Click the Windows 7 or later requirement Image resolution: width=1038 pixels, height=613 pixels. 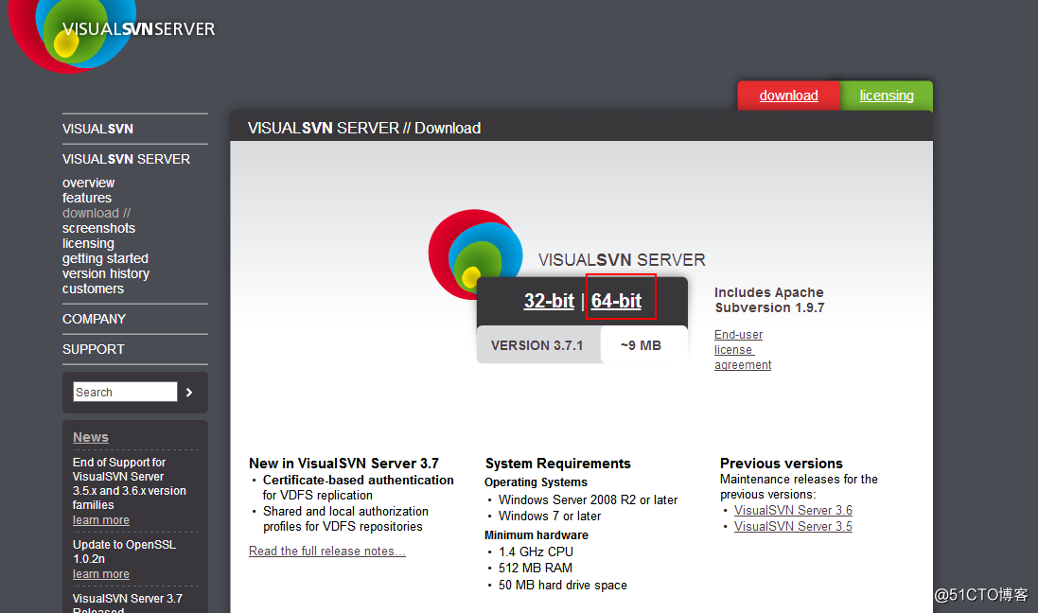[x=550, y=516]
